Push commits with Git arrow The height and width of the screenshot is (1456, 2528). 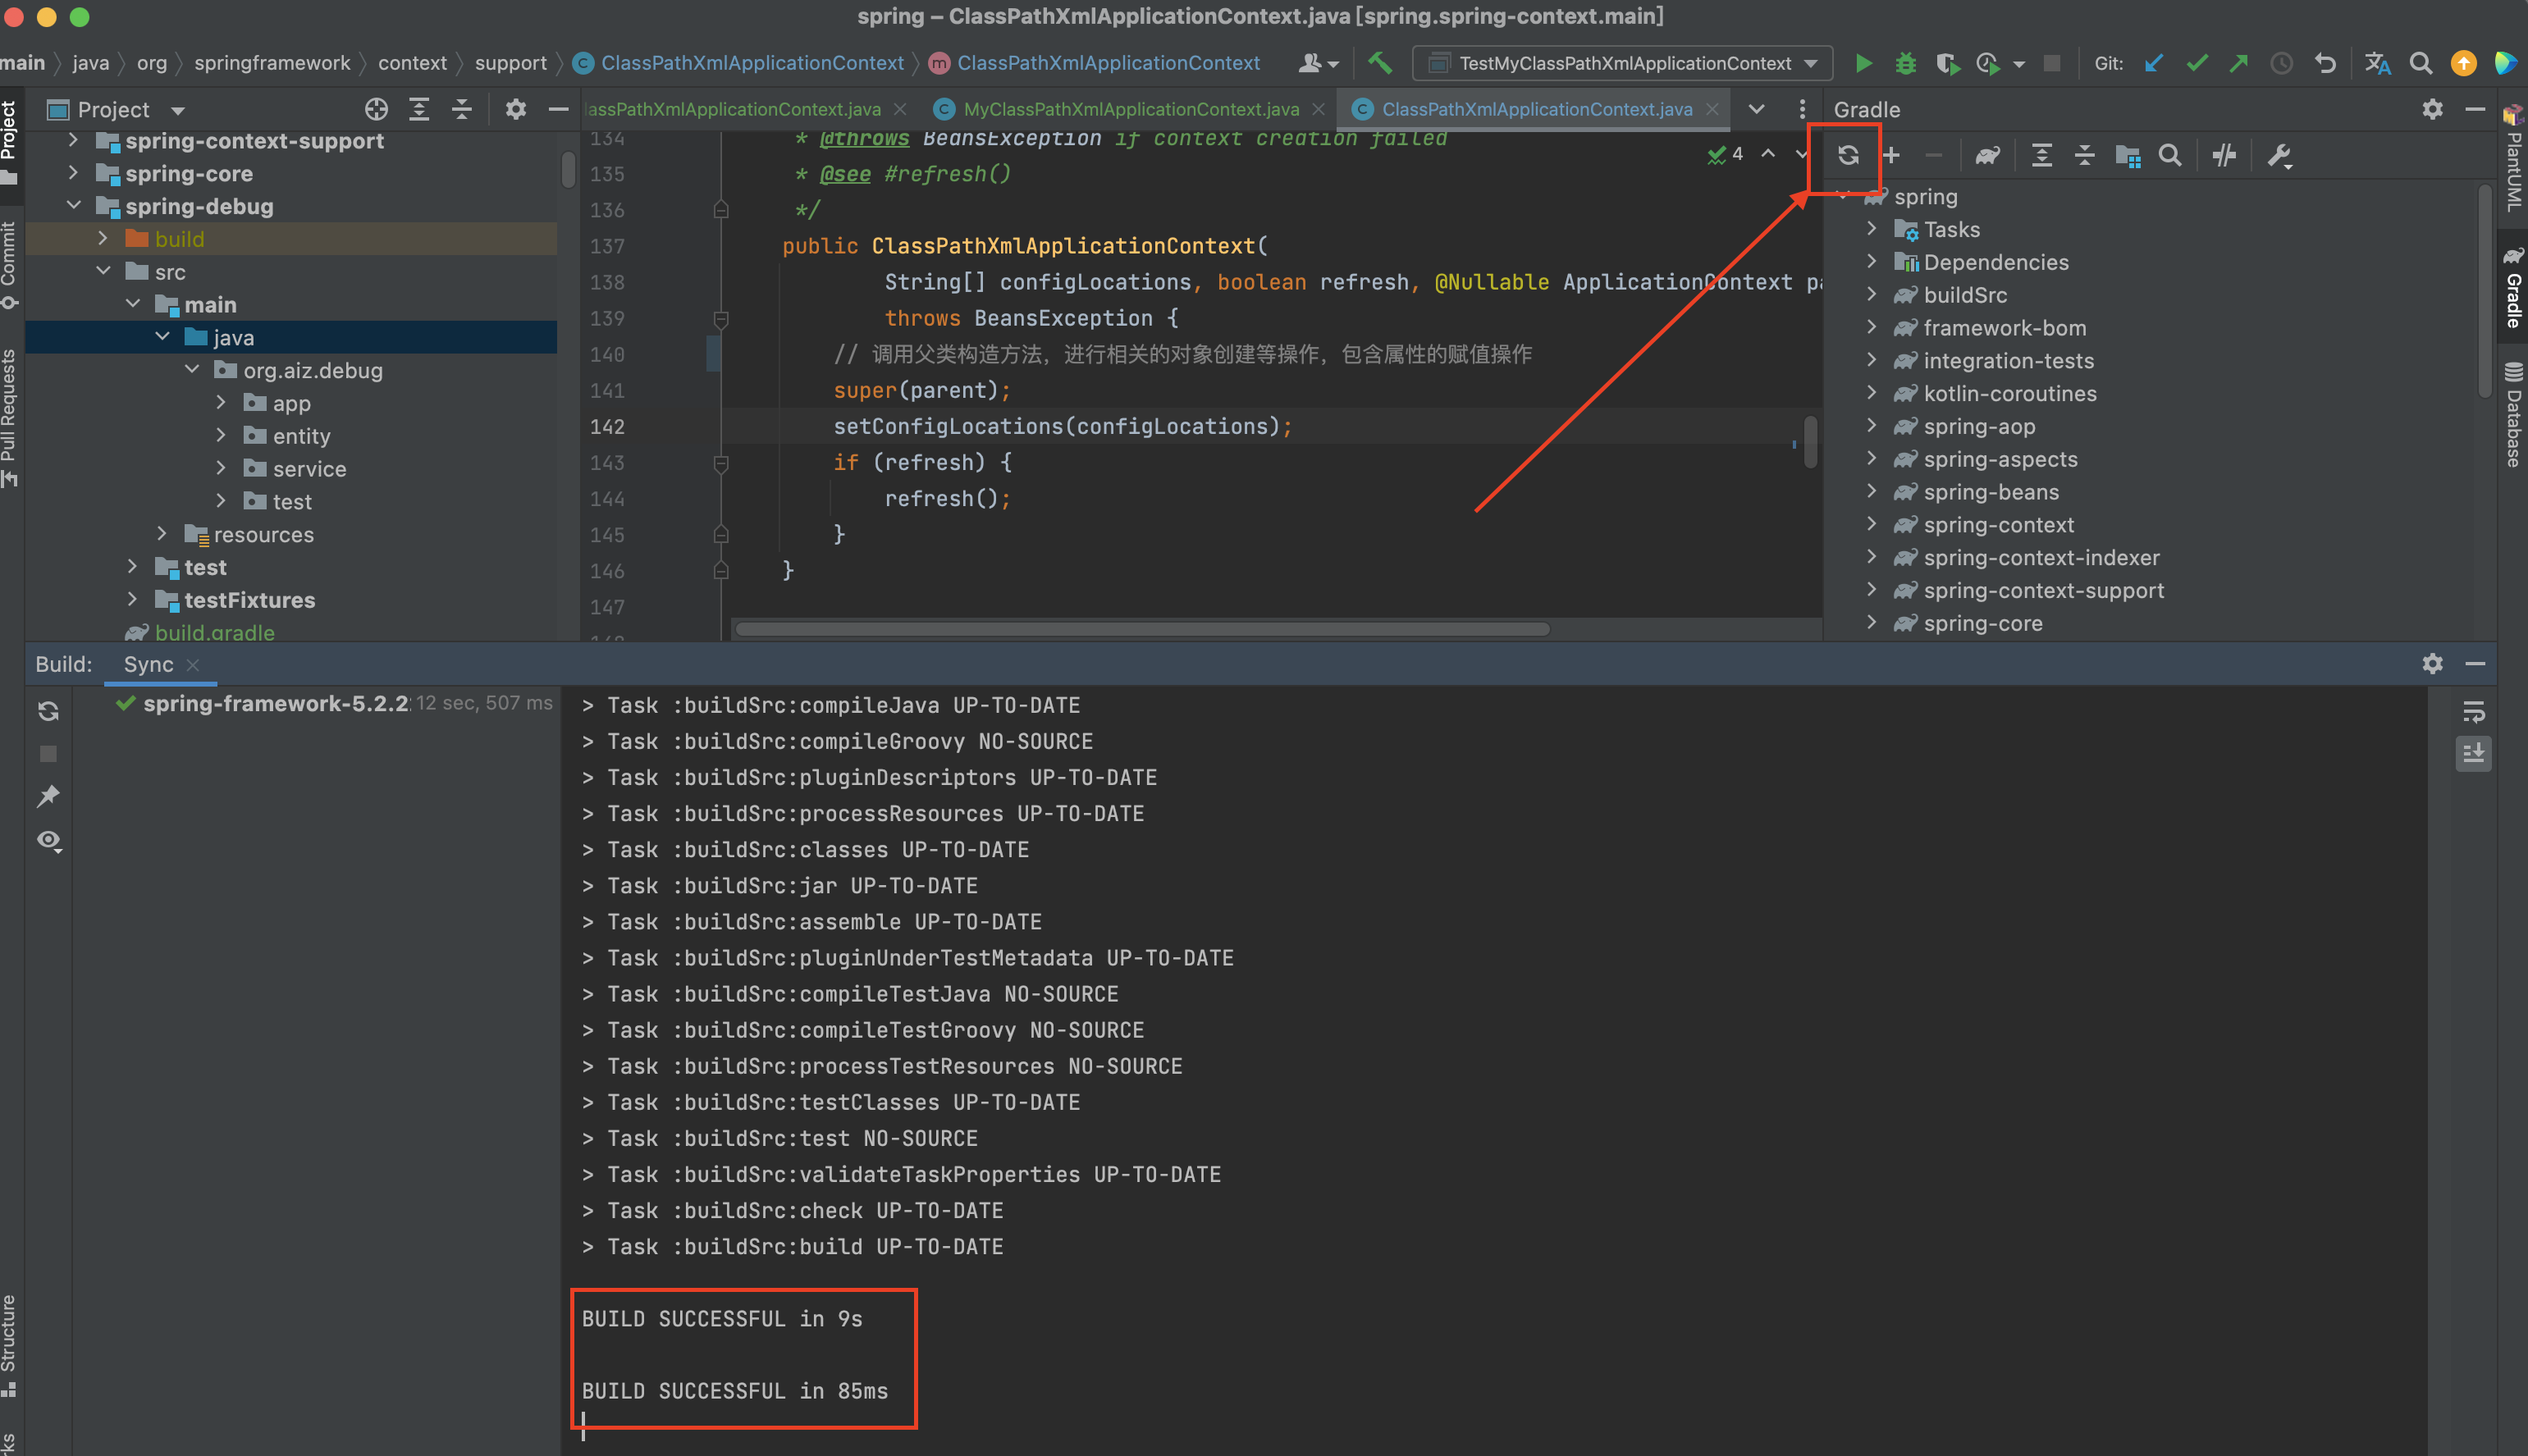(x=2238, y=63)
